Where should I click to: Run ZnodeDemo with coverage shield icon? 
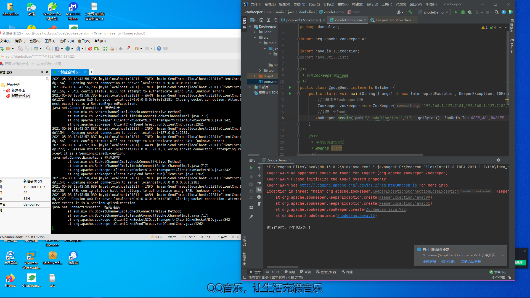point(470,12)
